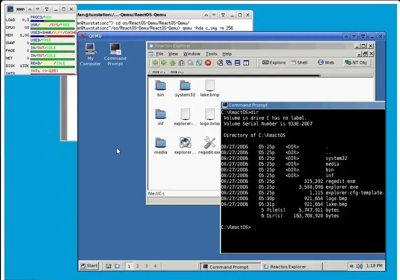Select the logo.bmp file
The width and height of the screenshot is (400, 280).
210,117
